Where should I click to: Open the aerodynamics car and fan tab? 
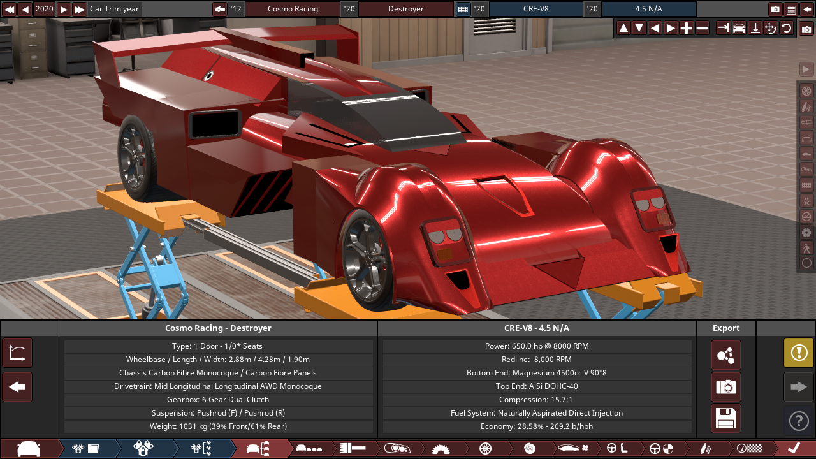click(573, 449)
